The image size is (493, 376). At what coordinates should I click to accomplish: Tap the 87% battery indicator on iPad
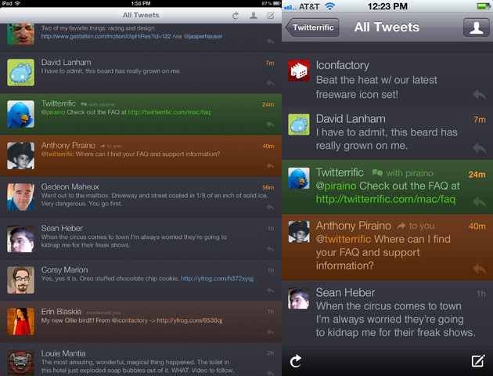click(x=271, y=3)
